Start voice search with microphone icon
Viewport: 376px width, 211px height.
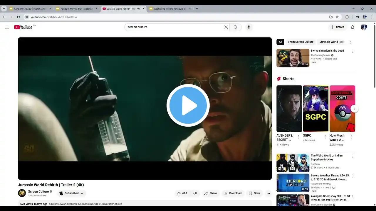[x=249, y=27]
